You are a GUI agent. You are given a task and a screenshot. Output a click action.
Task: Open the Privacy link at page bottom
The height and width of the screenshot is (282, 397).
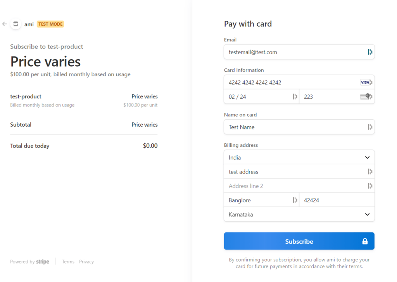86,261
